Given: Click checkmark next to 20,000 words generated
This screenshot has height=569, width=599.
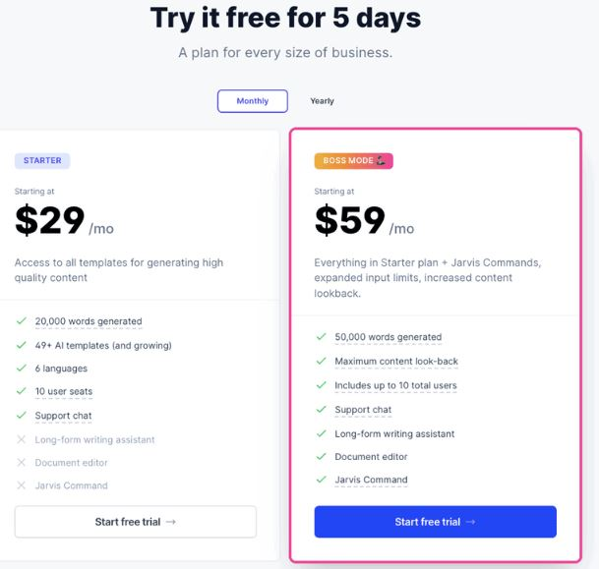Looking at the screenshot, I should click(22, 321).
